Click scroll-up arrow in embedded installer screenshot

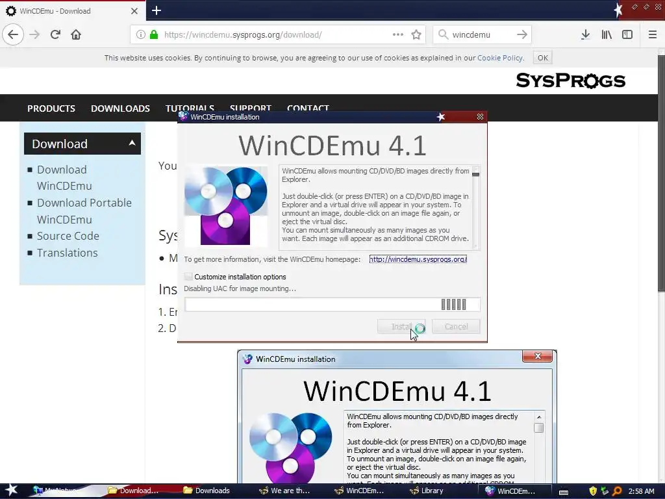pyautogui.click(x=538, y=417)
